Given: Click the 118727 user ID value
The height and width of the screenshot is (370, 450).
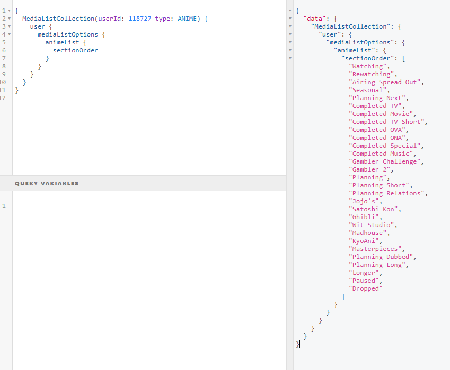Looking at the screenshot, I should (140, 19).
